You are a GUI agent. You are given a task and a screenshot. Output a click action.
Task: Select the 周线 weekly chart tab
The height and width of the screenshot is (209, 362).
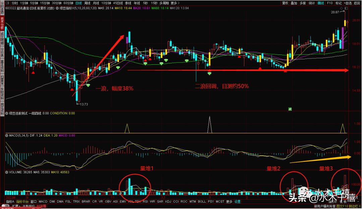click(x=87, y=3)
